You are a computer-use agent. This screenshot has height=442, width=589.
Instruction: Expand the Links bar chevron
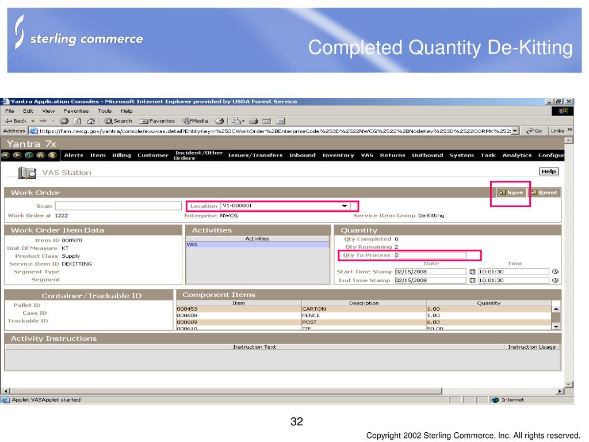[x=570, y=130]
